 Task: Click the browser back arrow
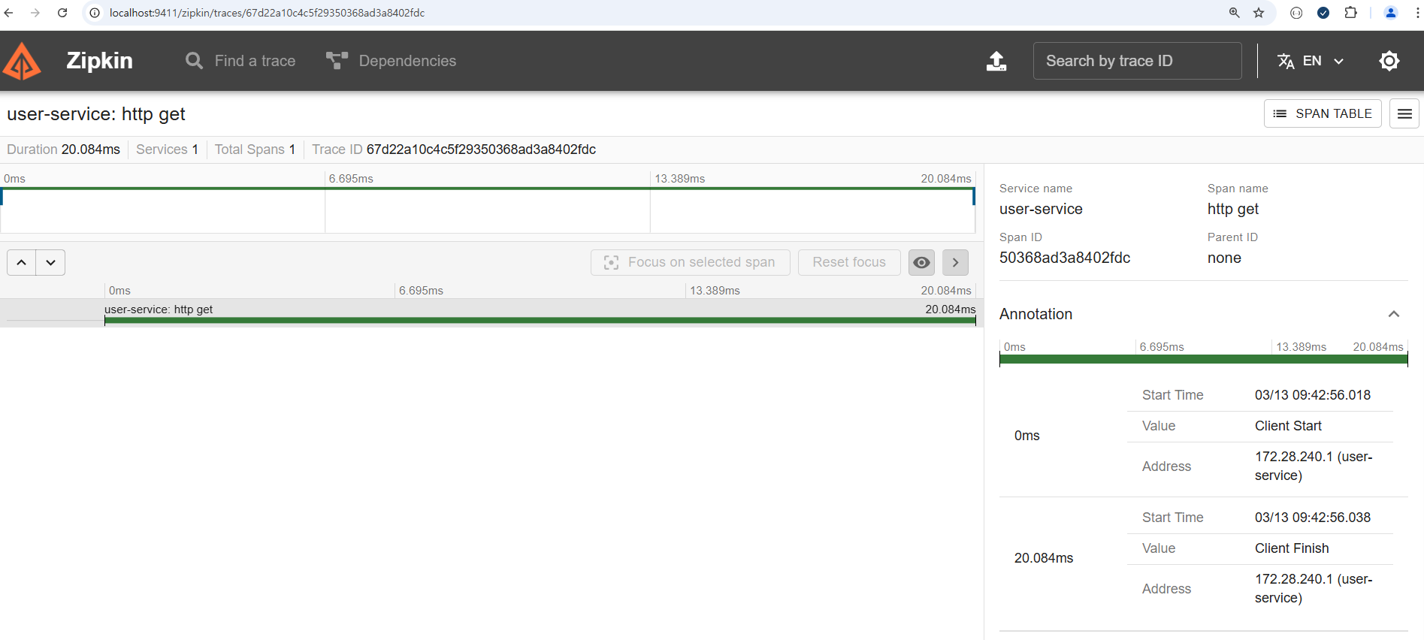click(x=9, y=13)
